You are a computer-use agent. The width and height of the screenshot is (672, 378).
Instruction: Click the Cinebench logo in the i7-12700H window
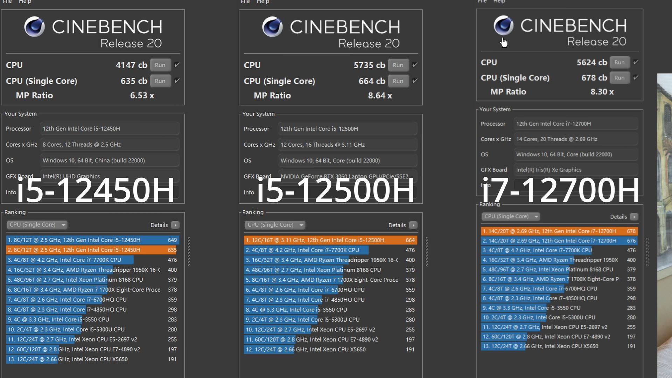(x=503, y=25)
